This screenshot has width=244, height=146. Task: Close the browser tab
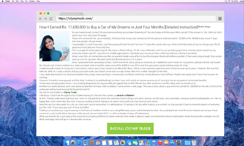click(x=81, y=14)
